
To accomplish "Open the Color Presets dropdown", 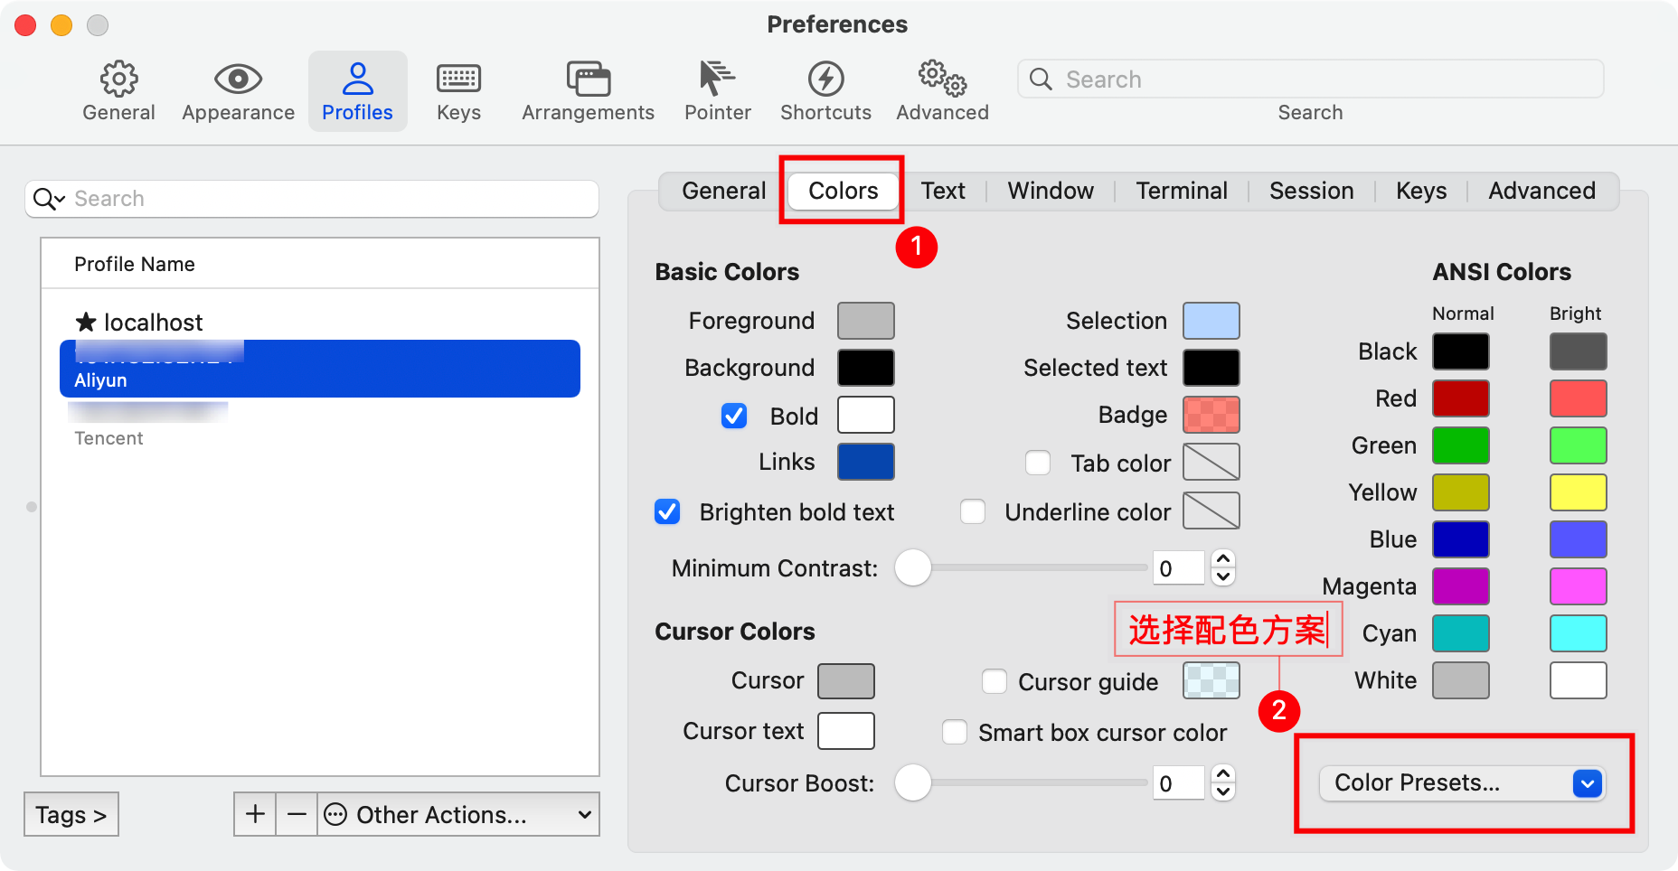I will coord(1461,782).
